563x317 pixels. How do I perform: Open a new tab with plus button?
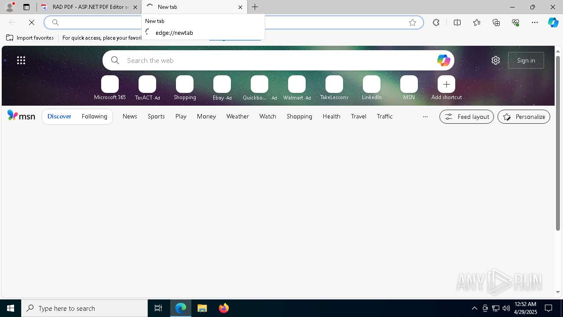coord(255,7)
